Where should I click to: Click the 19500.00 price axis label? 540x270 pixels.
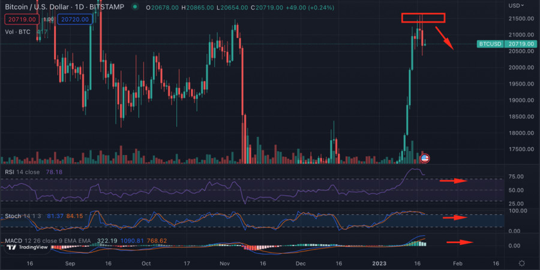521,84
